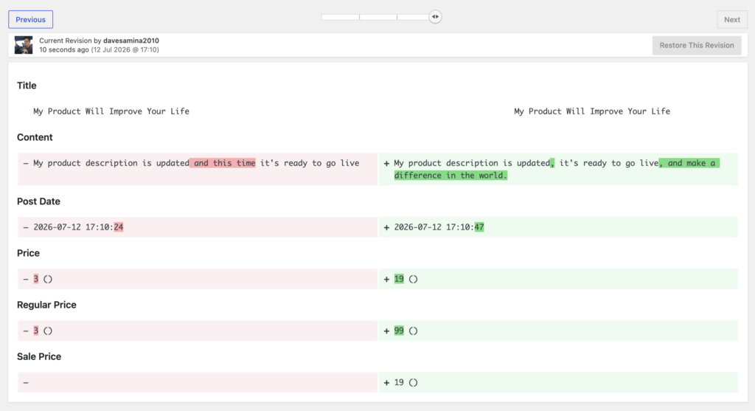Click the right column product title text

coord(592,111)
